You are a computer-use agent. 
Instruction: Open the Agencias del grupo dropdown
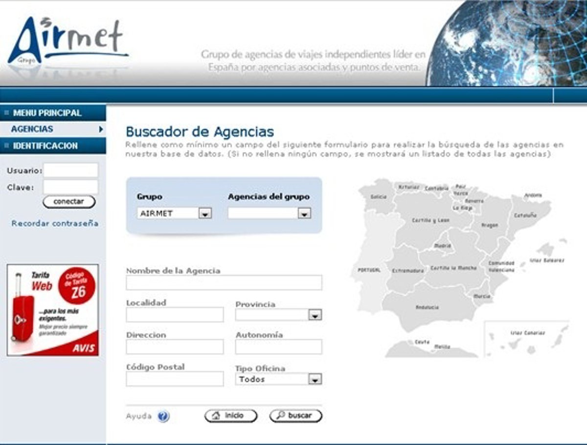pyautogui.click(x=270, y=213)
